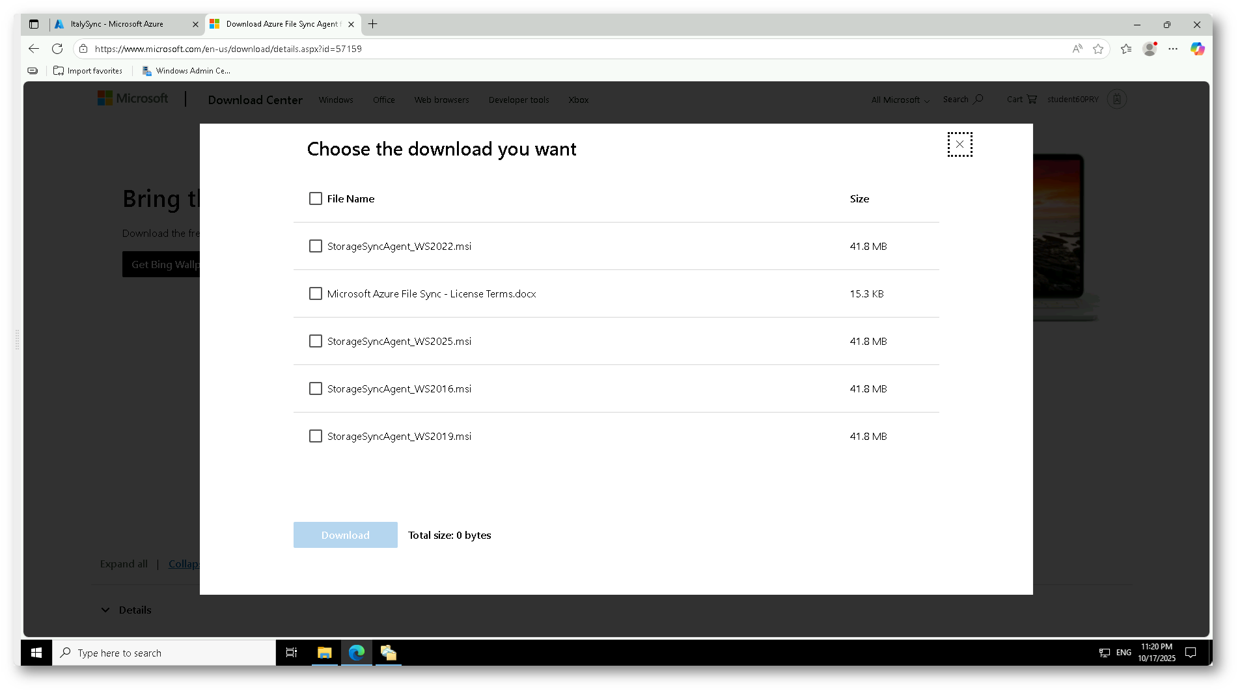Go back to the previous page
1240x693 pixels.
[34, 49]
